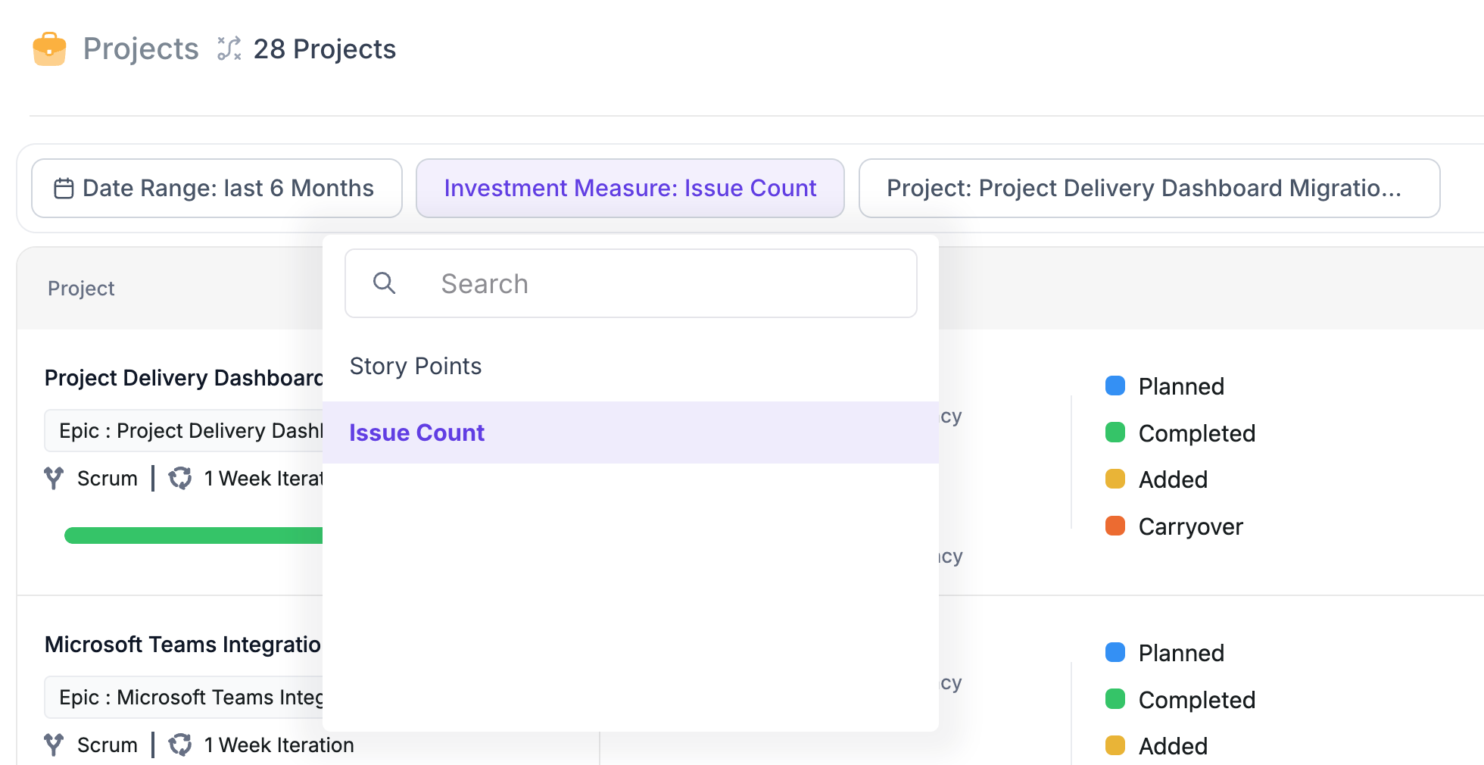This screenshot has width=1484, height=765.
Task: Click the Scrum fork icon under Project Delivery Dashboard
Action: [x=54, y=478]
